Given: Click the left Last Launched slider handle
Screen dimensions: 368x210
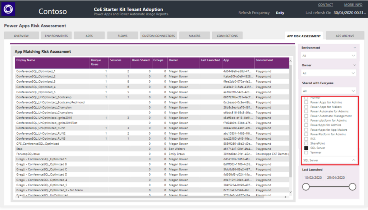Looking at the screenshot, I should [x=305, y=187].
